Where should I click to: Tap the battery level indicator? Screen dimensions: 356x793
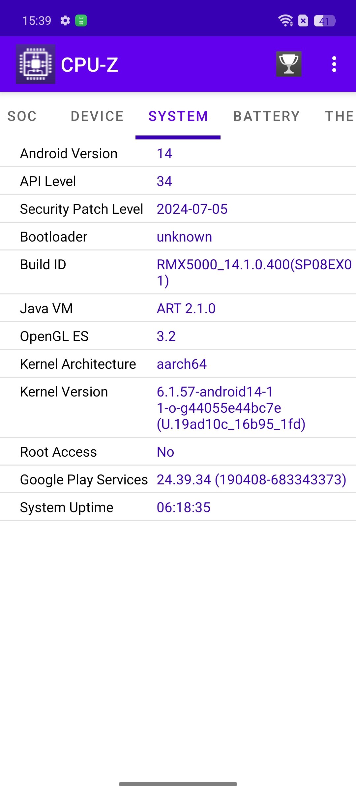pyautogui.click(x=324, y=21)
